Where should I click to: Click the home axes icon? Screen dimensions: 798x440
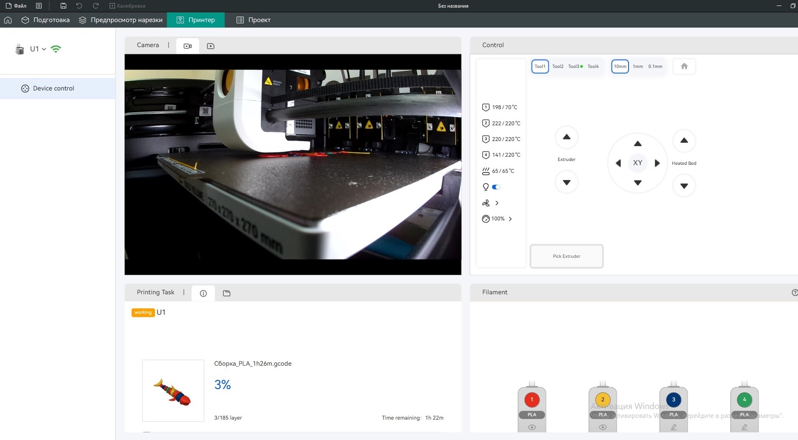click(684, 66)
